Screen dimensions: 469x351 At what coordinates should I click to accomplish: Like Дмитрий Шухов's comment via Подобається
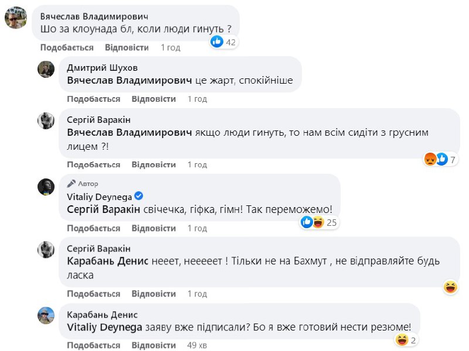[94, 99]
